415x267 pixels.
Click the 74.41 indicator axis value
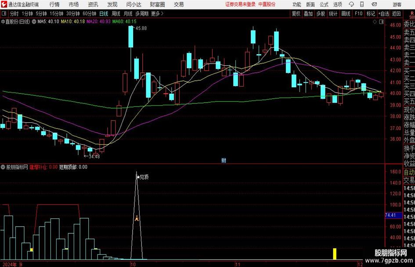pos(390,215)
